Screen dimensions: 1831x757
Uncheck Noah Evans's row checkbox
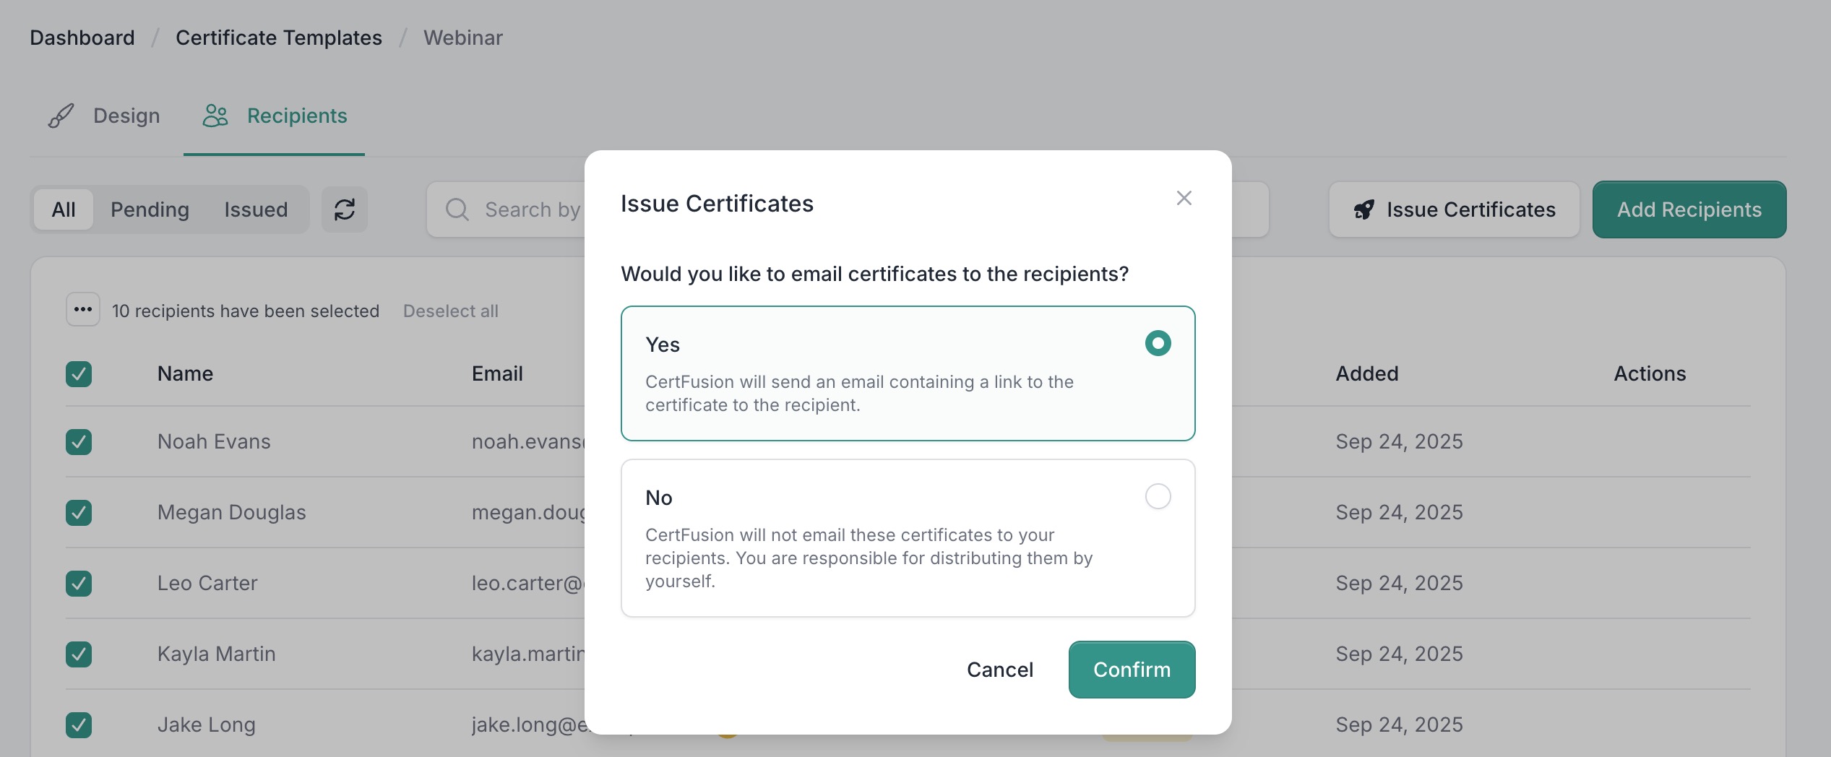coord(78,441)
